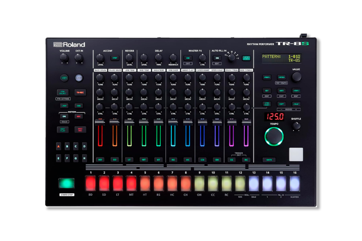Switch to pattern bank E
362x241 pixels.
(58, 158)
